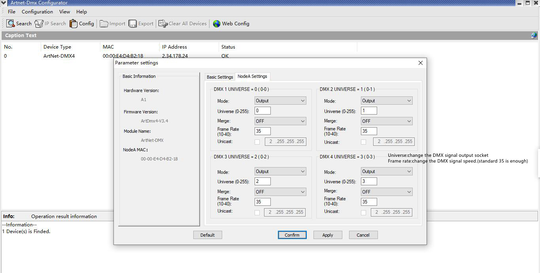Open DMX 3 Mode dropdown
This screenshot has height=273, width=540.
pyautogui.click(x=280, y=171)
